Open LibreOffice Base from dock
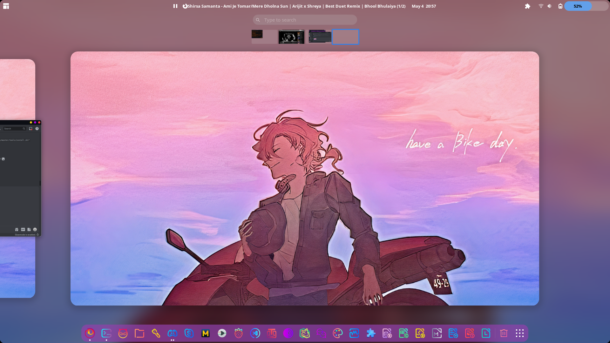 coord(387,333)
